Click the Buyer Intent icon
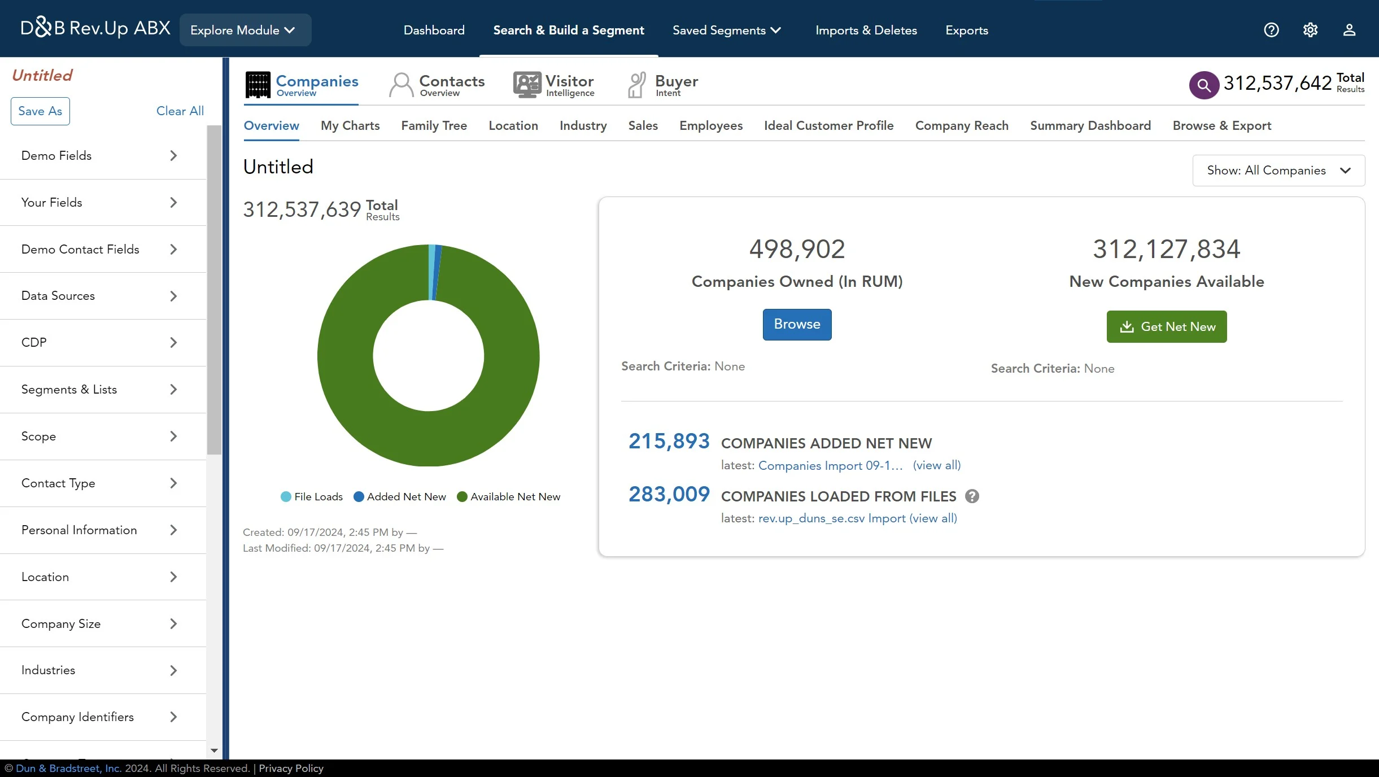 pyautogui.click(x=637, y=85)
